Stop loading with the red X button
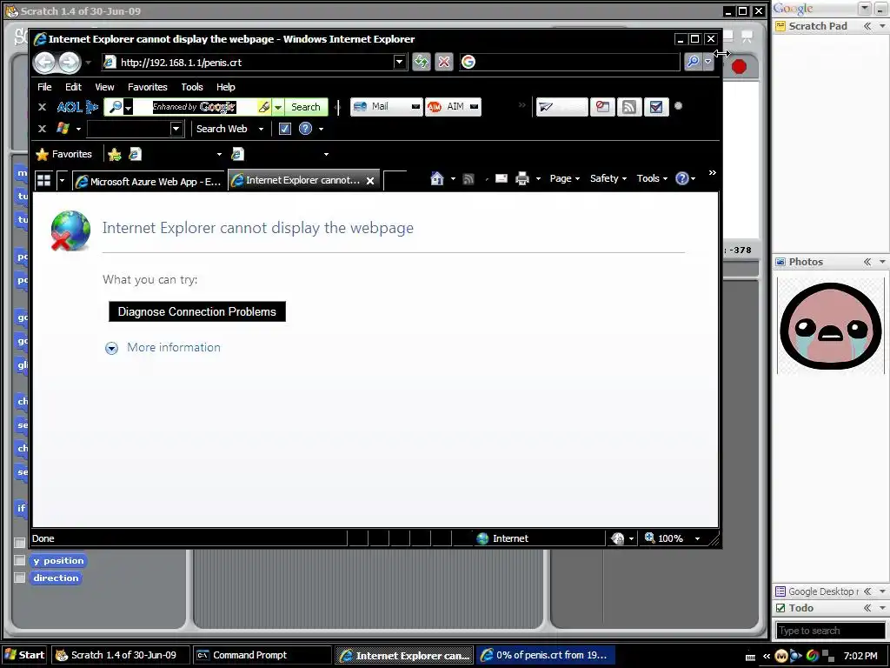This screenshot has height=668, width=890. point(444,62)
